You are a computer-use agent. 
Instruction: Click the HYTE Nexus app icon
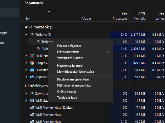click(x=32, y=56)
